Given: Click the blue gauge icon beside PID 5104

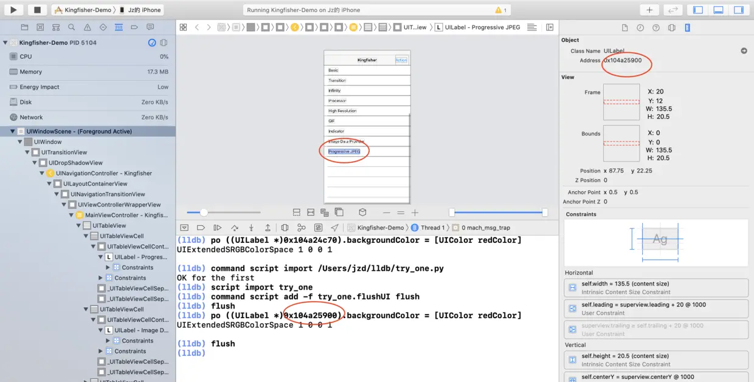Looking at the screenshot, I should 152,43.
